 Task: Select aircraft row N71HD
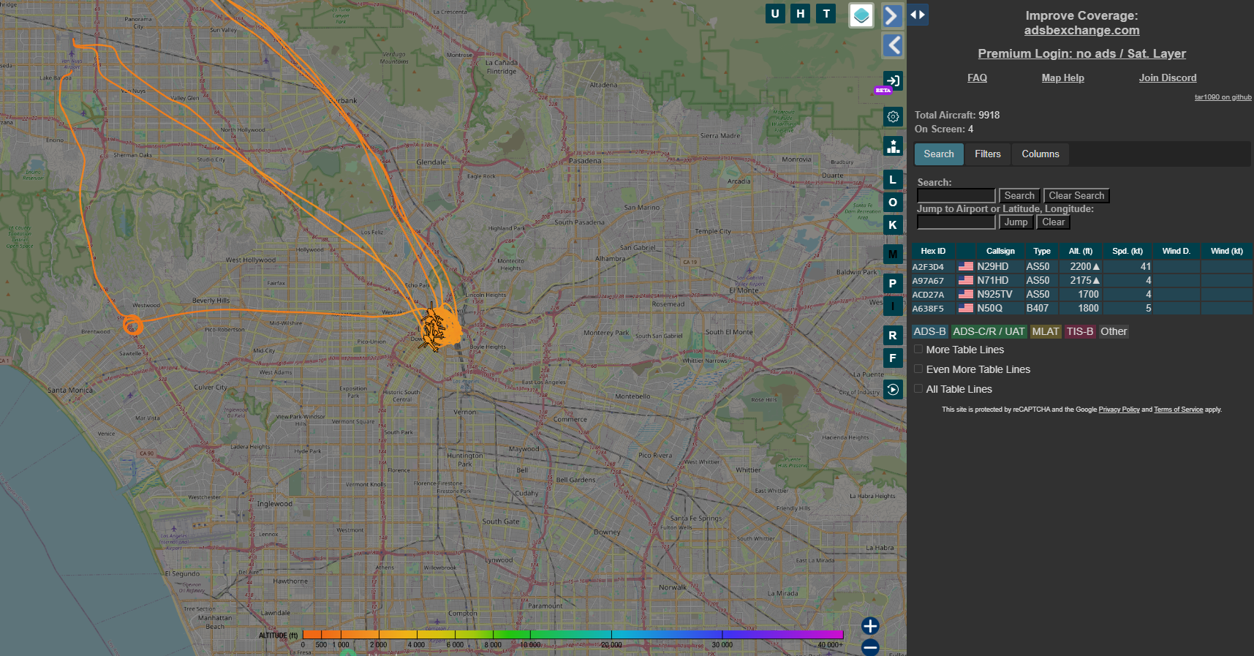pyautogui.click(x=1082, y=281)
